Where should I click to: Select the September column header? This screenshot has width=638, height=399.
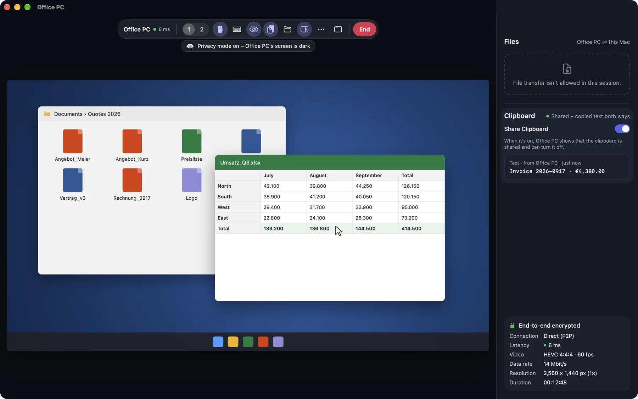click(376, 175)
